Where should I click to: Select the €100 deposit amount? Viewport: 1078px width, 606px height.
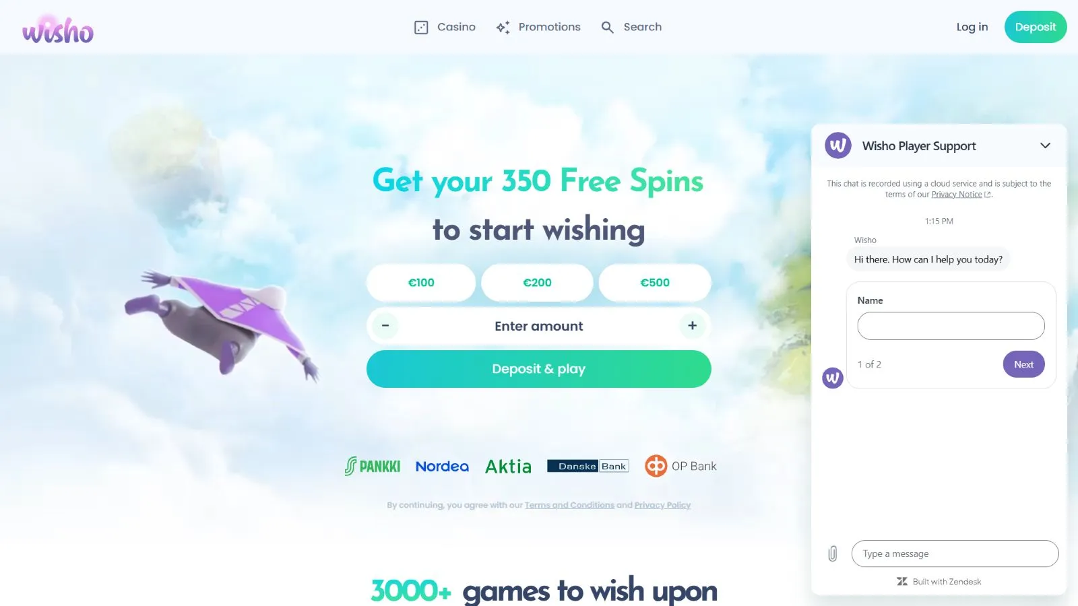tap(421, 283)
